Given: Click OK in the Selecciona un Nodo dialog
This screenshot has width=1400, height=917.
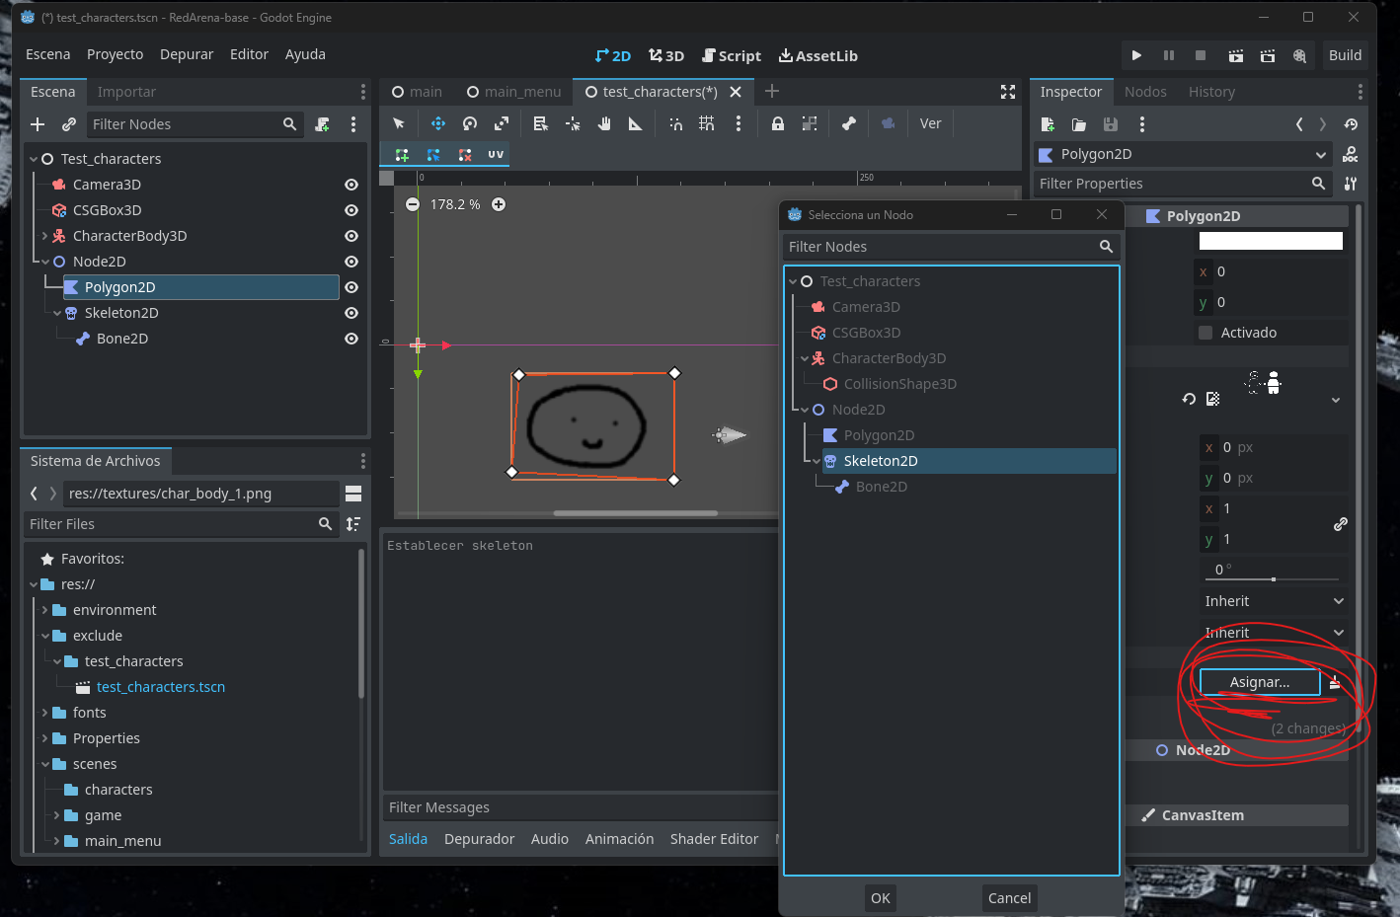Looking at the screenshot, I should 880,898.
